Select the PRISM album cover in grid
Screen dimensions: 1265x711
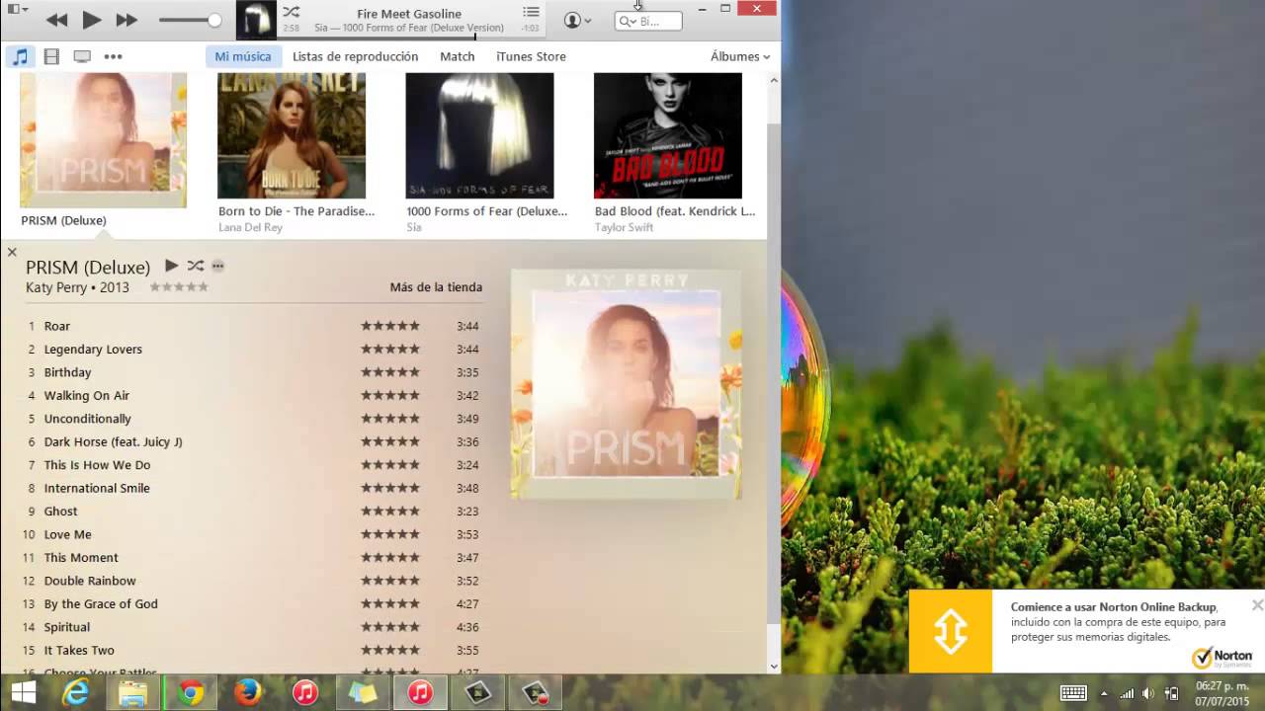pos(103,139)
